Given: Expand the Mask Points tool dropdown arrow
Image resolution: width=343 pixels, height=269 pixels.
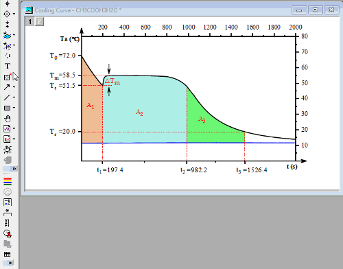Looking at the screenshot, I should [14, 45].
